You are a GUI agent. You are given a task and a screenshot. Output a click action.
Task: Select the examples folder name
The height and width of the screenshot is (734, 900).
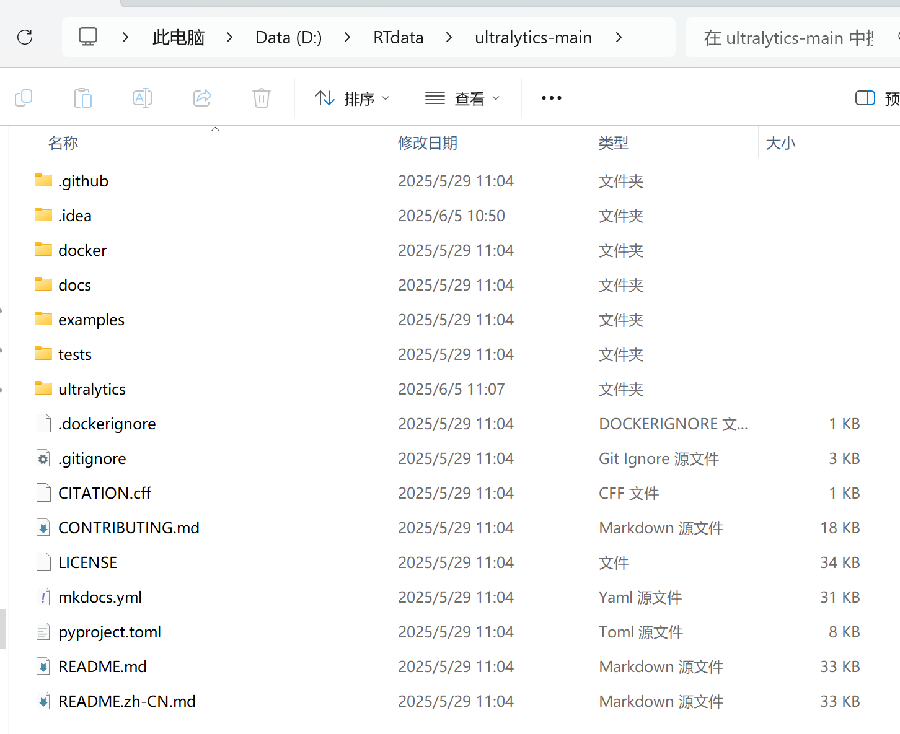[91, 320]
